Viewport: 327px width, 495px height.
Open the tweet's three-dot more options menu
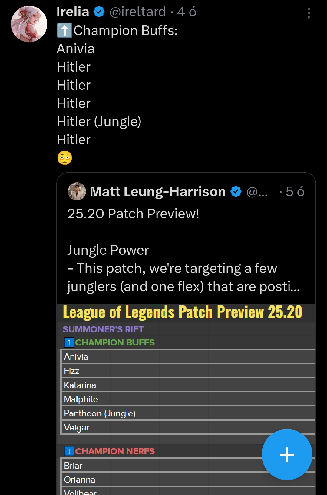tap(309, 13)
